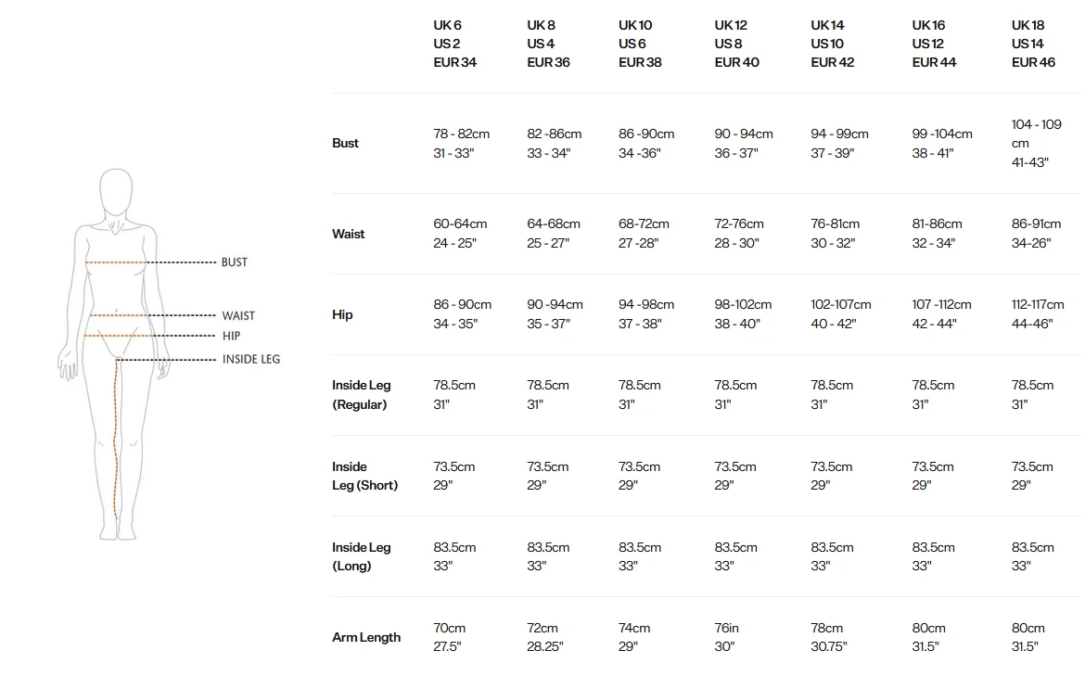Select the UK 14 size column header

(x=833, y=44)
